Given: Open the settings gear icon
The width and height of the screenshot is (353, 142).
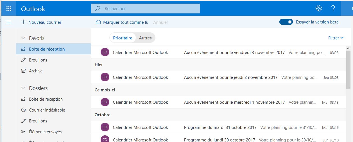Looking at the screenshot, I should pos(318,8).
